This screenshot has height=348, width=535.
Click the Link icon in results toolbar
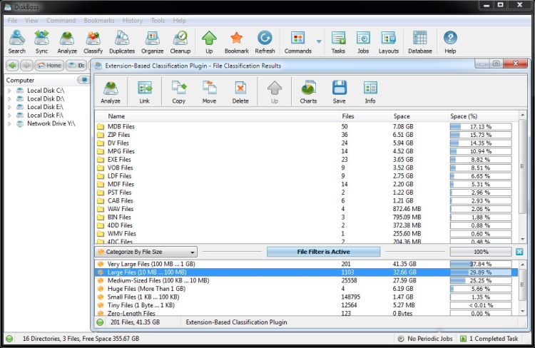tap(145, 92)
